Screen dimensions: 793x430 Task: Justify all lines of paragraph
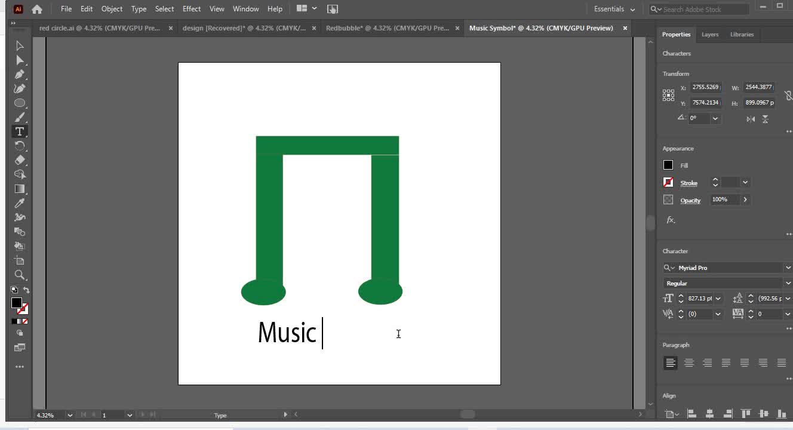(782, 363)
